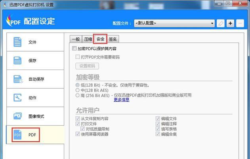Click the 配置设定 header title
Screen dimensions: 250x159
39,21
